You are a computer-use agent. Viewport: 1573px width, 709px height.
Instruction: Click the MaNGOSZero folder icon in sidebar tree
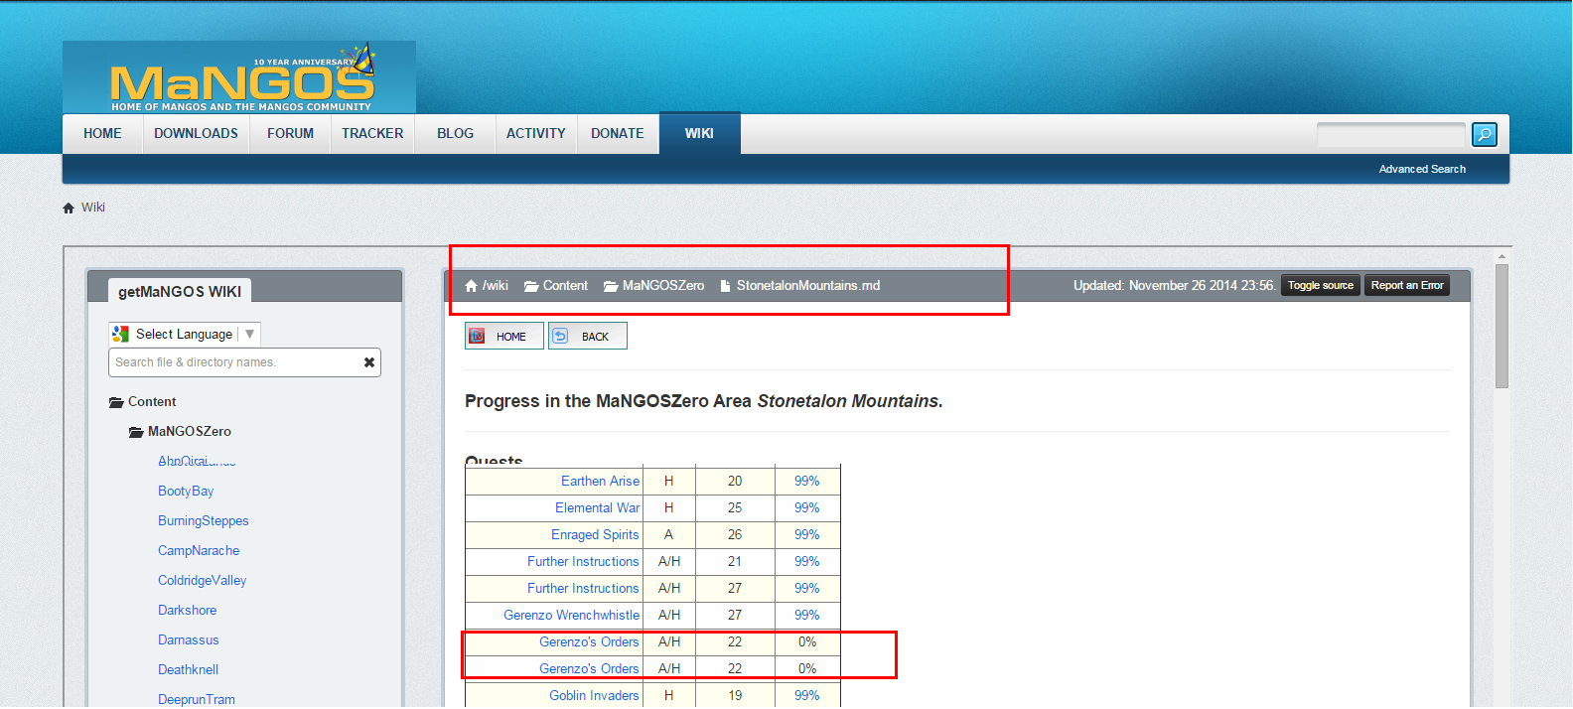click(x=136, y=432)
